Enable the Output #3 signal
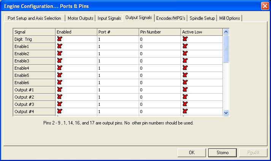The image size is (271, 161). pyautogui.click(x=59, y=104)
